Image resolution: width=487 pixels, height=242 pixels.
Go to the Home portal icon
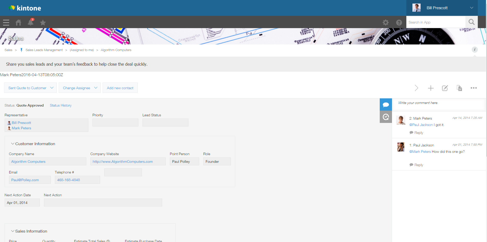tap(18, 22)
